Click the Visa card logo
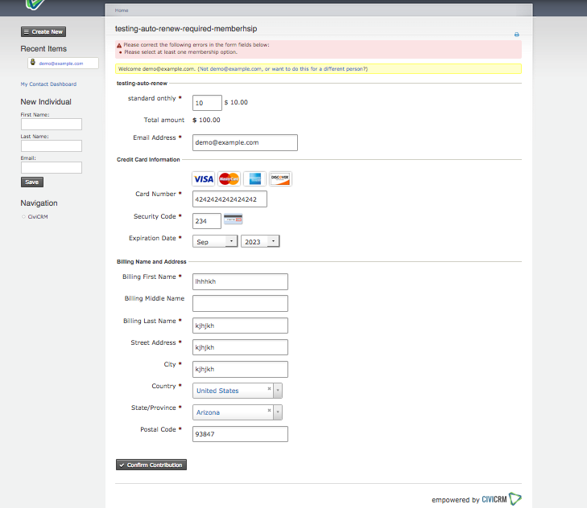587x508 pixels. [203, 179]
